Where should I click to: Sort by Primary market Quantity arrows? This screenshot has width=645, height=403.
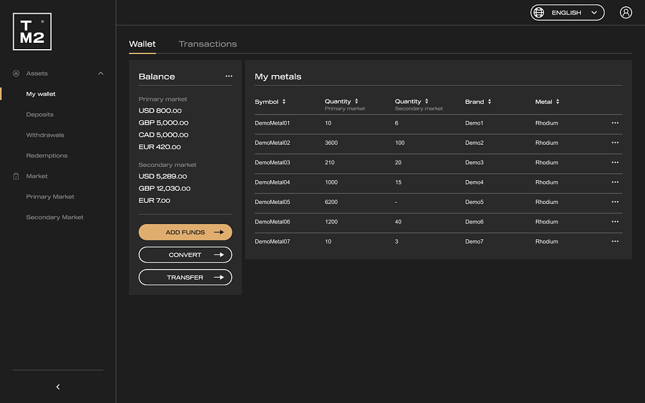pyautogui.click(x=357, y=101)
